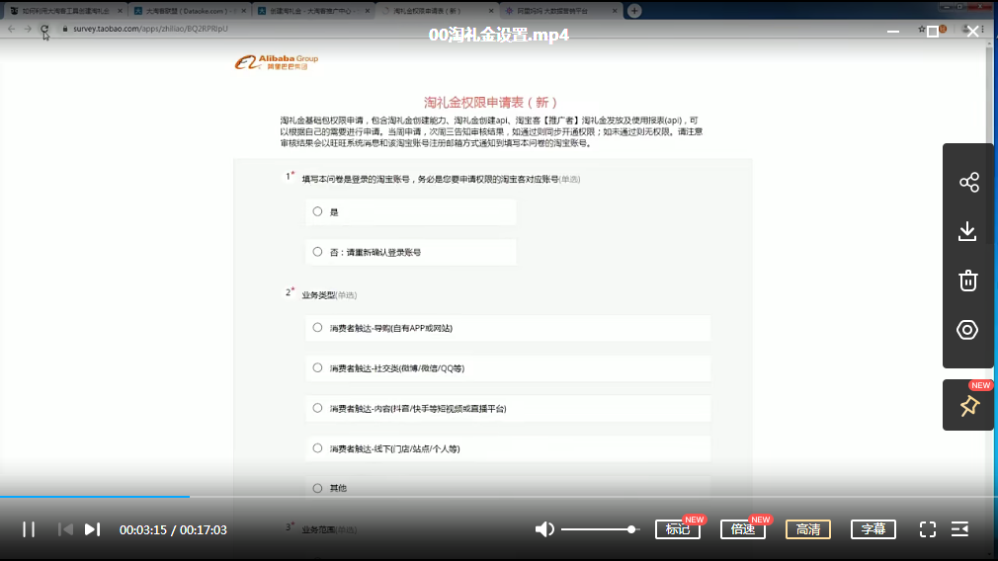This screenshot has width=998, height=561.
Task: Switch to 如何利用大淘客工具创建淘礼金 browser tab
Action: [x=65, y=11]
